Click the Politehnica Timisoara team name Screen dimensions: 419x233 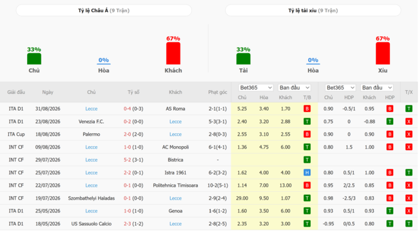(175, 185)
